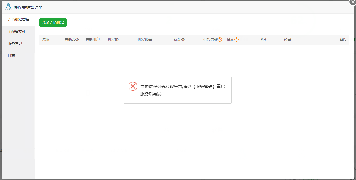Click the error message 守护进程列表获取异常
Image resolution: width=356 pixels, height=180 pixels.
pos(182,90)
